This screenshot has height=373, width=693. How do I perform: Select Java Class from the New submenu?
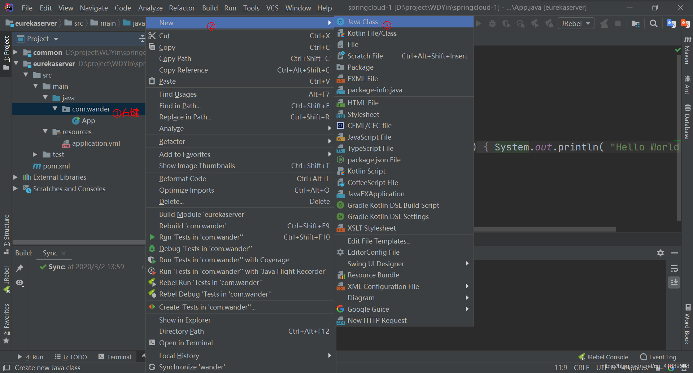point(404,22)
